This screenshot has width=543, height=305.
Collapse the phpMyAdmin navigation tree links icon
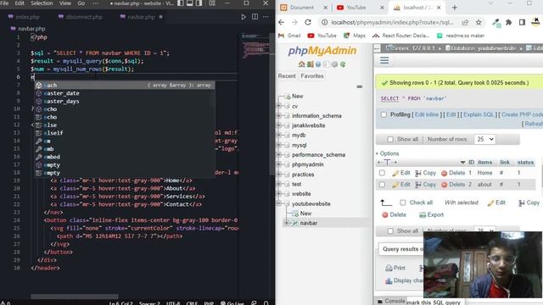360,86
